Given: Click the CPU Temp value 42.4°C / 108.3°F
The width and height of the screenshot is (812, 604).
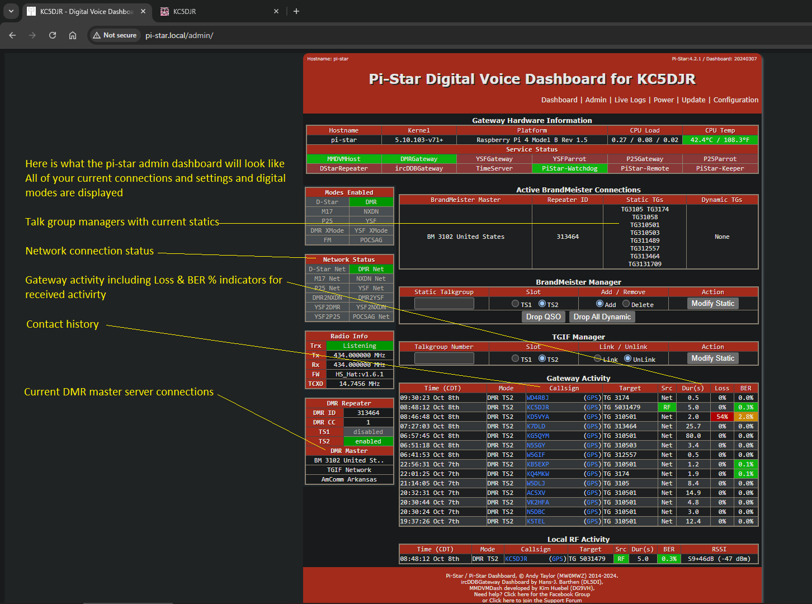Looking at the screenshot, I should pyautogui.click(x=720, y=140).
